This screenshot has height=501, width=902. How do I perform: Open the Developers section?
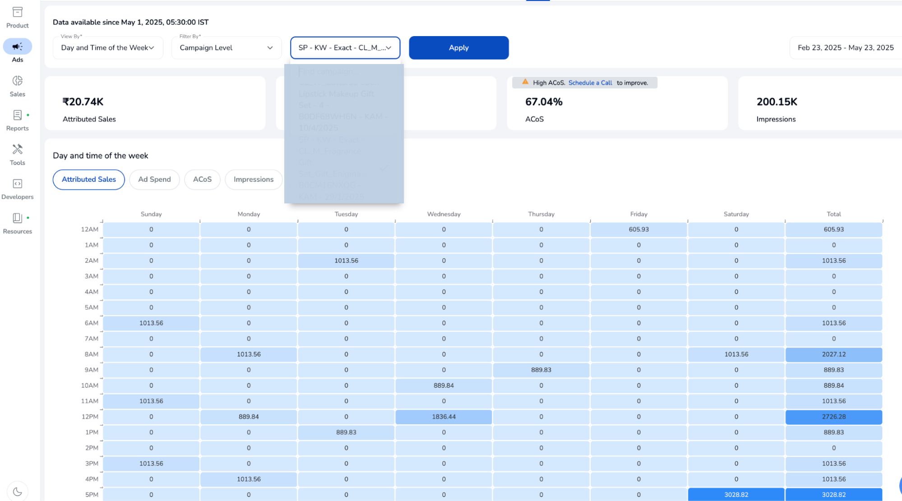pyautogui.click(x=17, y=189)
